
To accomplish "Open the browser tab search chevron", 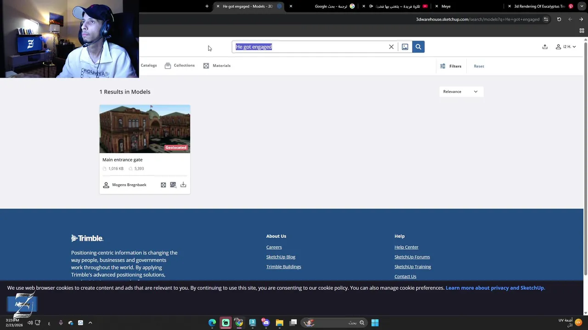I will tap(582, 6).
